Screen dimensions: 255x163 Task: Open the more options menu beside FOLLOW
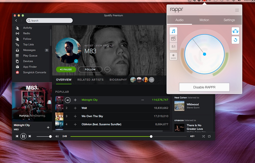tap(107, 69)
